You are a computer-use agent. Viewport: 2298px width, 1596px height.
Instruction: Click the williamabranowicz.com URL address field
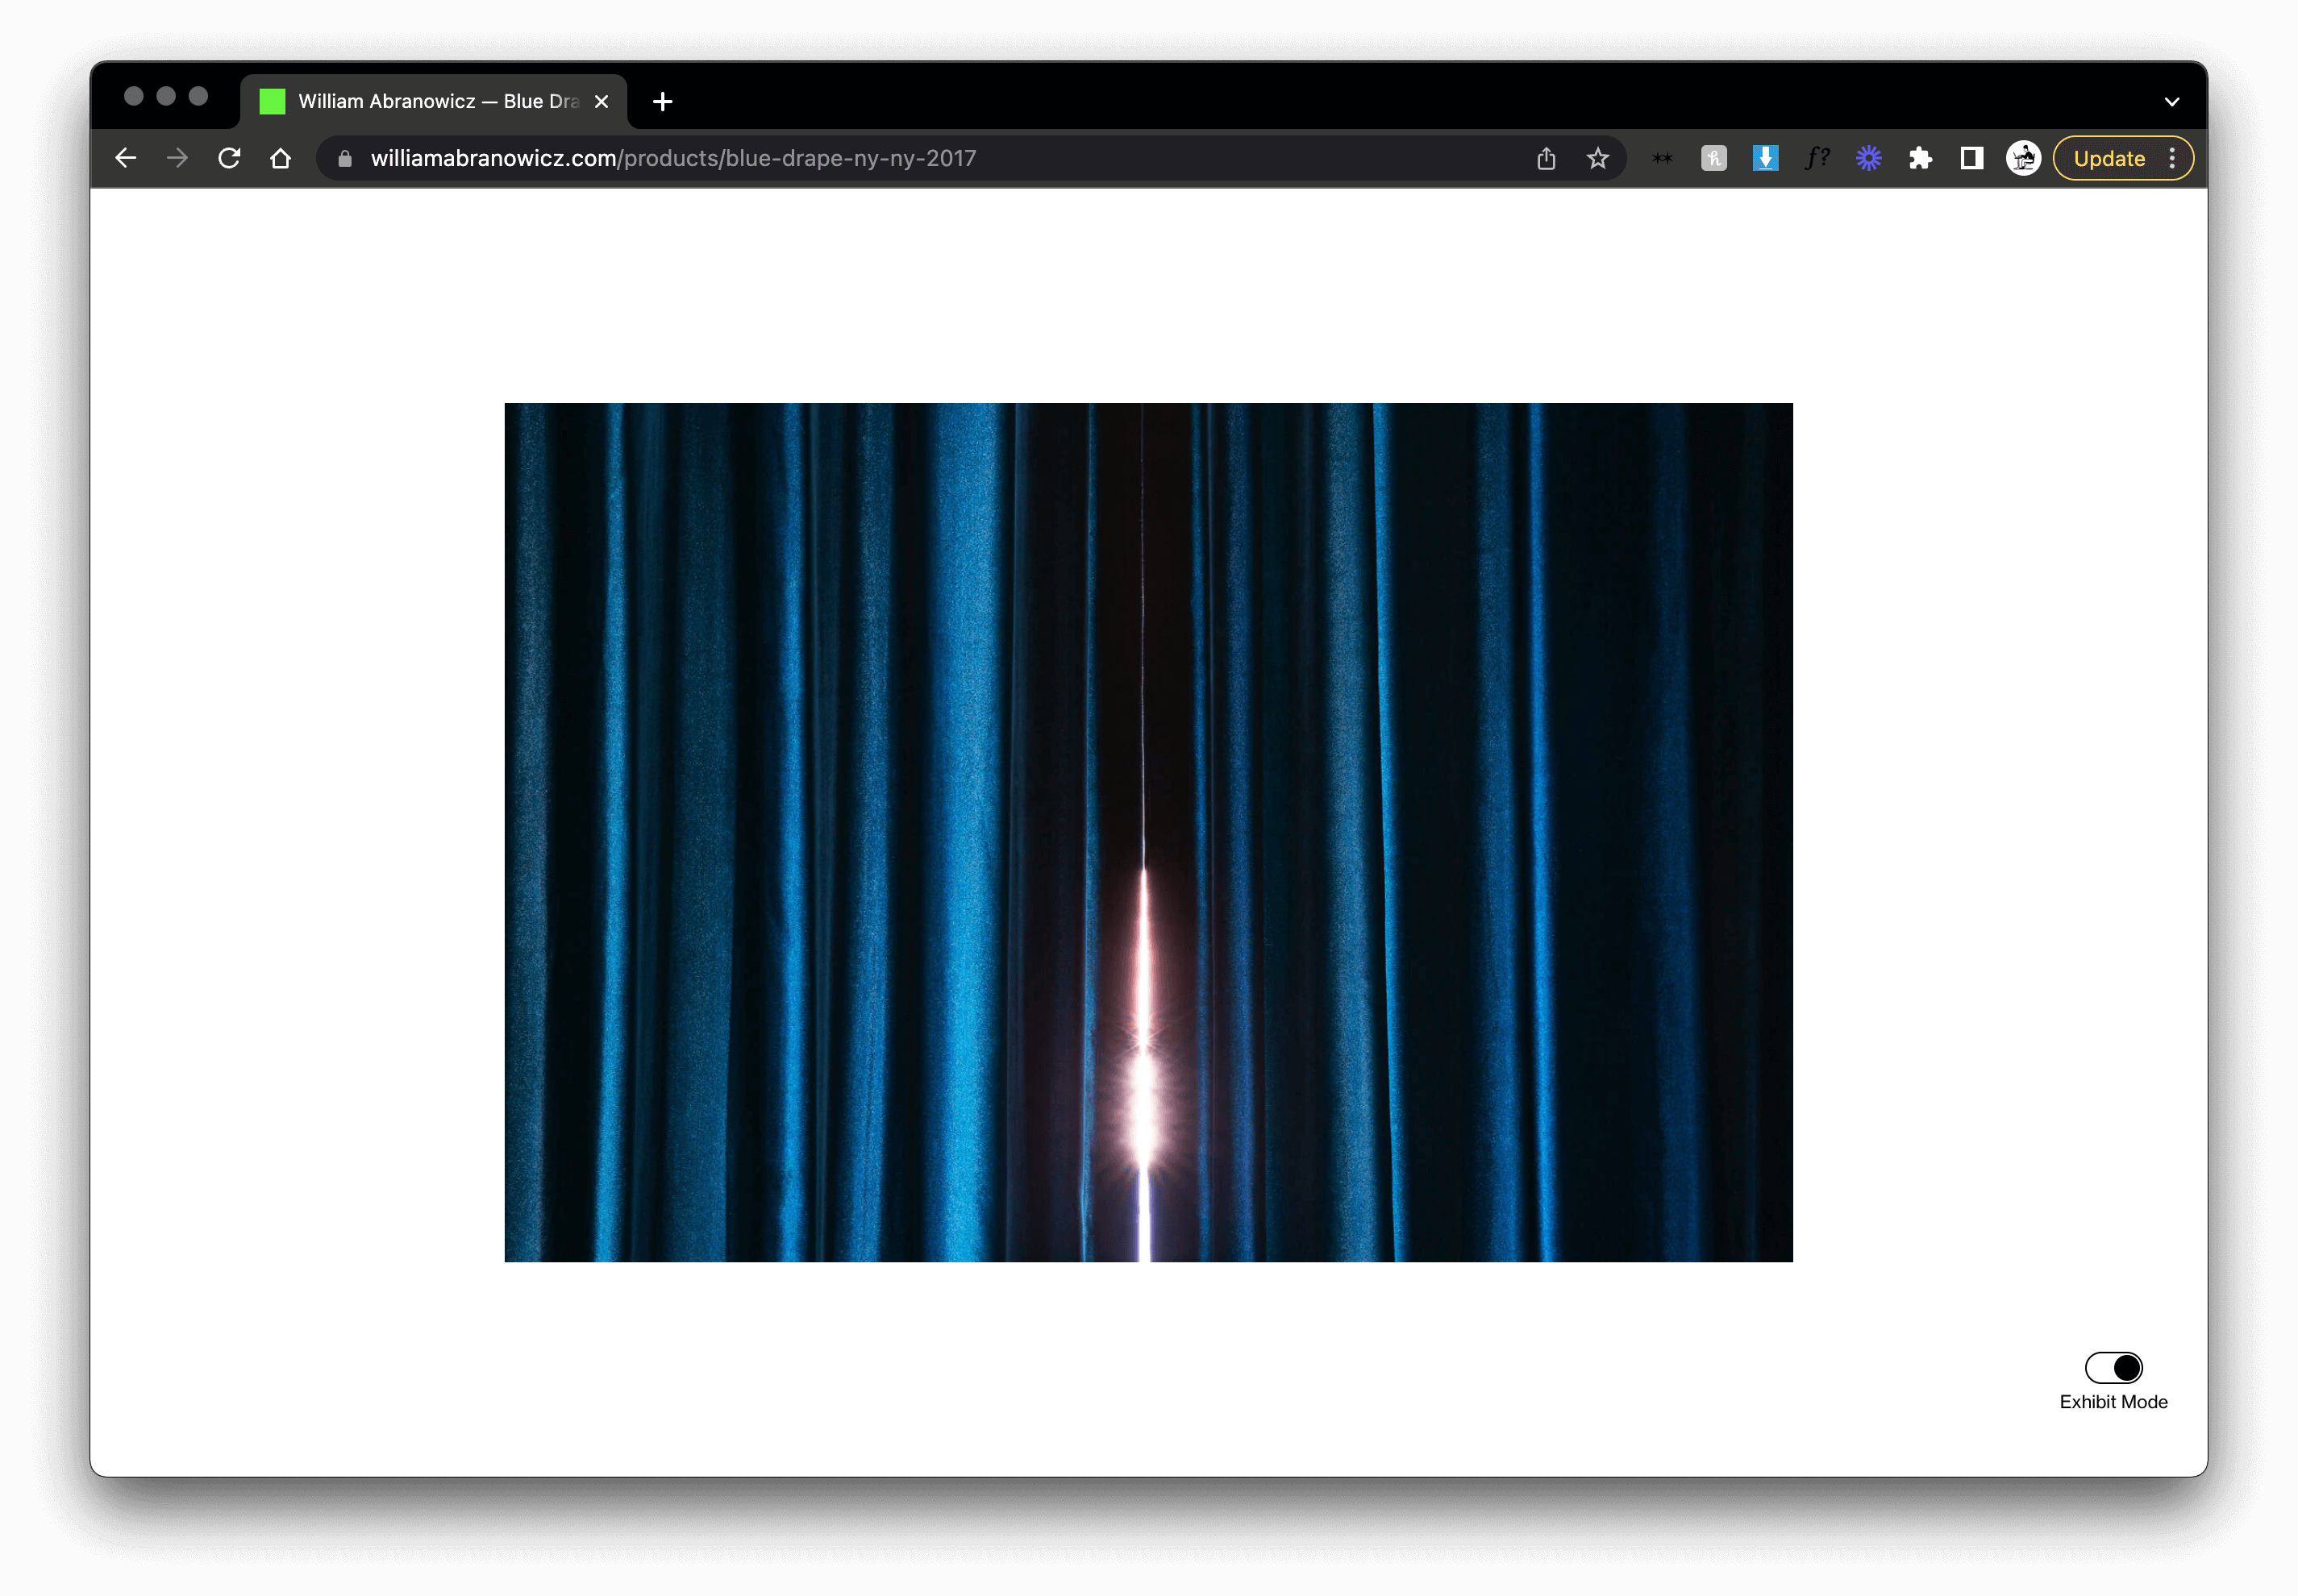coord(672,158)
